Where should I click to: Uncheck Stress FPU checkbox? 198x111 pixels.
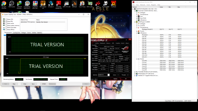6,21
